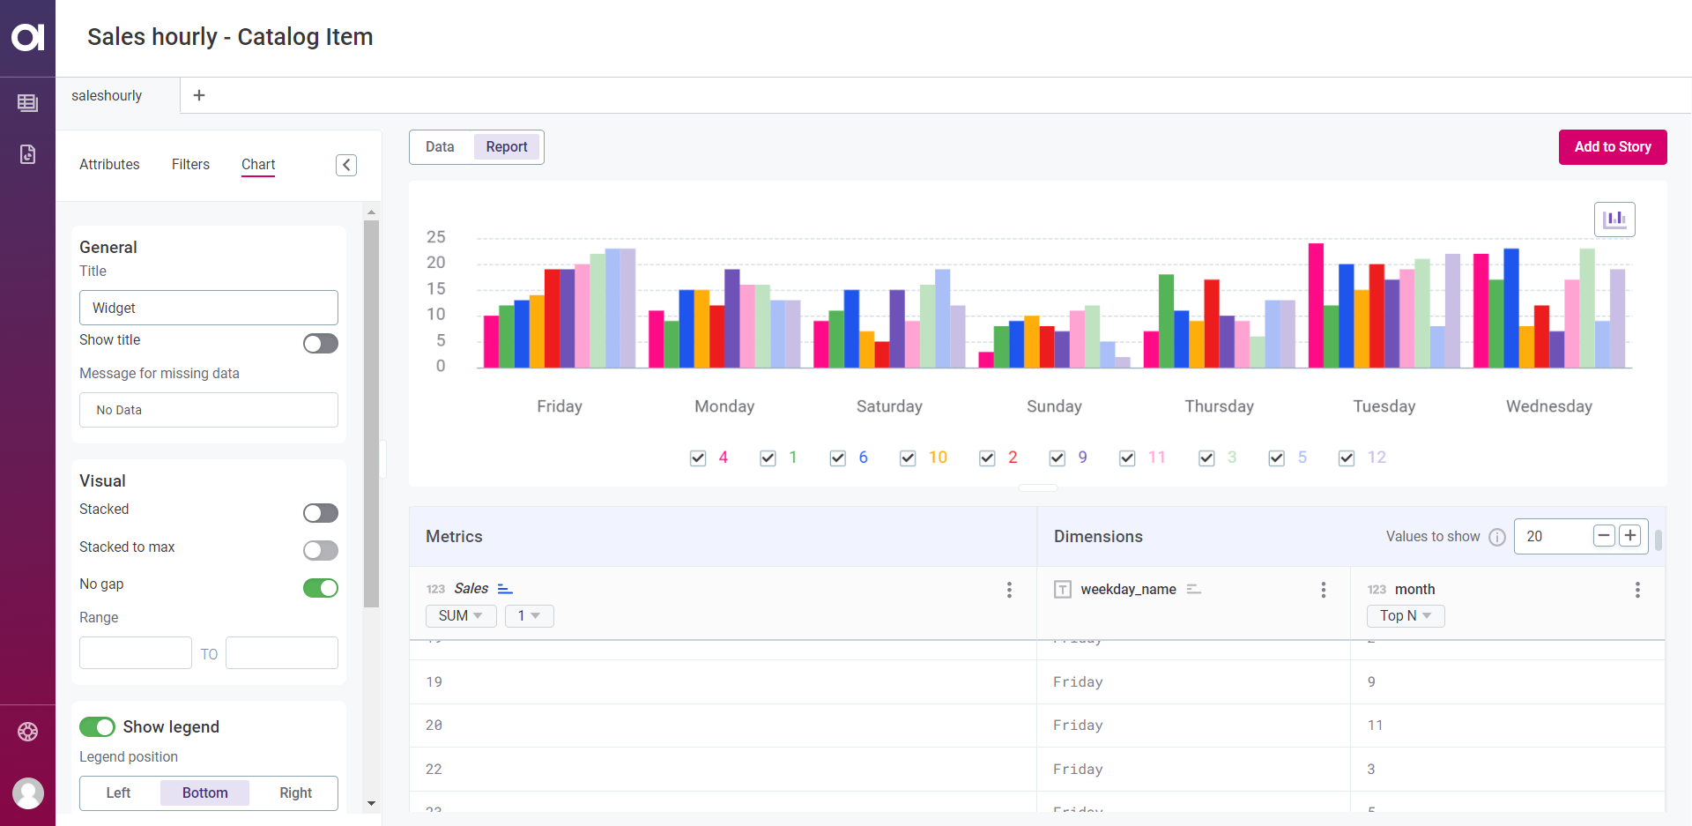The width and height of the screenshot is (1692, 826).
Task: Collapse the settings panel with the left chevron
Action: [x=346, y=165]
